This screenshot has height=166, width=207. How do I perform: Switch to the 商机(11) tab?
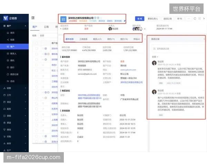click(x=111, y=39)
